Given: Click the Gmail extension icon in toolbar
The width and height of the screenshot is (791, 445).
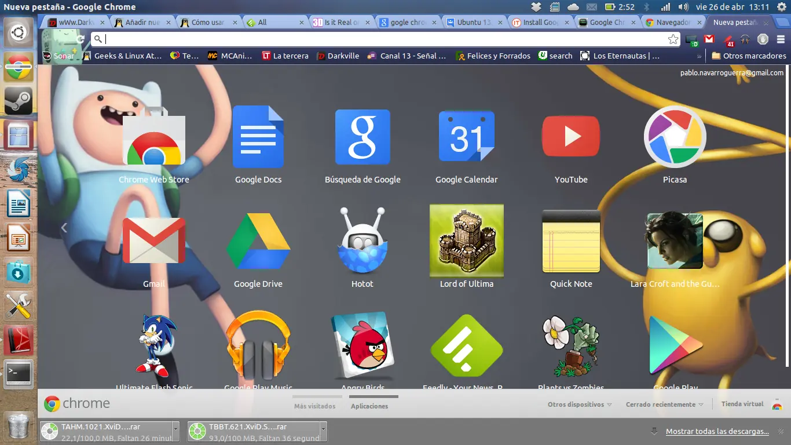Looking at the screenshot, I should [709, 39].
